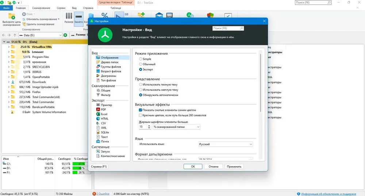Screen dimensions: 365x196
Task: Click the bold-size value spinner arrows
Action: (x=149, y=127)
